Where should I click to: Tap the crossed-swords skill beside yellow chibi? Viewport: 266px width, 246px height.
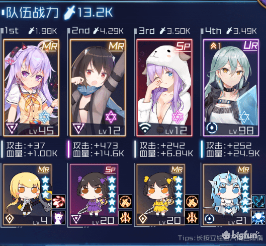(x=192, y=202)
